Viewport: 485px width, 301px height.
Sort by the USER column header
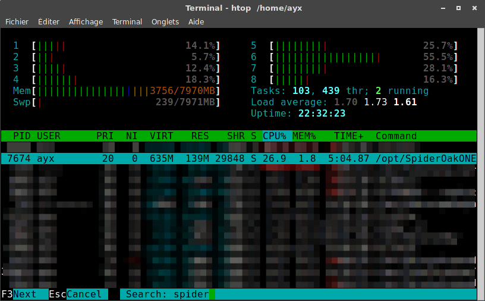click(x=49, y=136)
